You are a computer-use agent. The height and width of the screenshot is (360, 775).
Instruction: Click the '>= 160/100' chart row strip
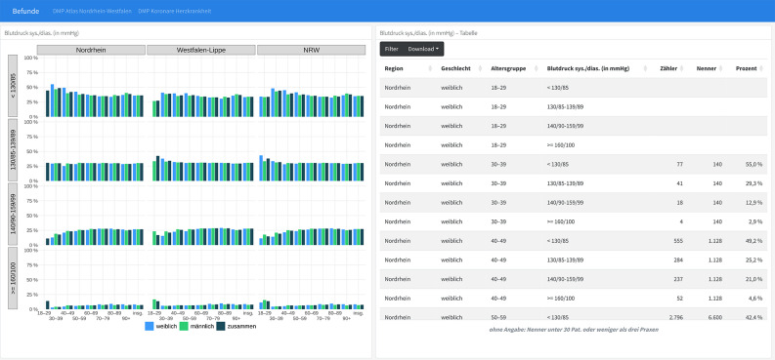[x=13, y=278]
